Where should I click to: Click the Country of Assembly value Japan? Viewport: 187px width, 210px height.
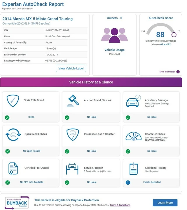tap(48, 43)
